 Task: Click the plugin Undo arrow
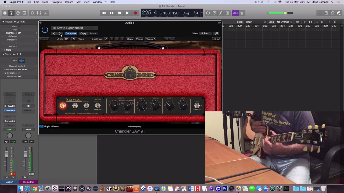[x=67, y=39]
